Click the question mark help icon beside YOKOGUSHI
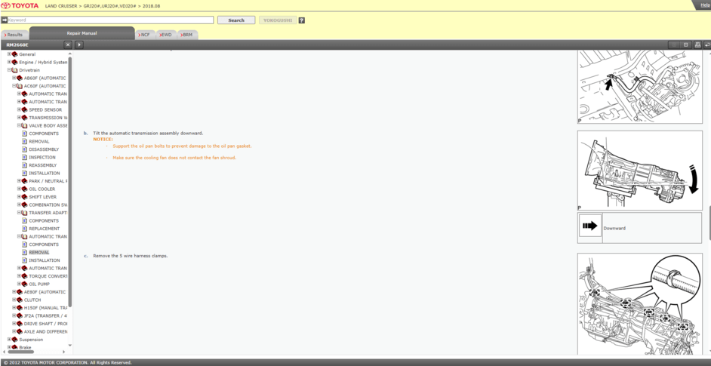The image size is (711, 366). 302,20
